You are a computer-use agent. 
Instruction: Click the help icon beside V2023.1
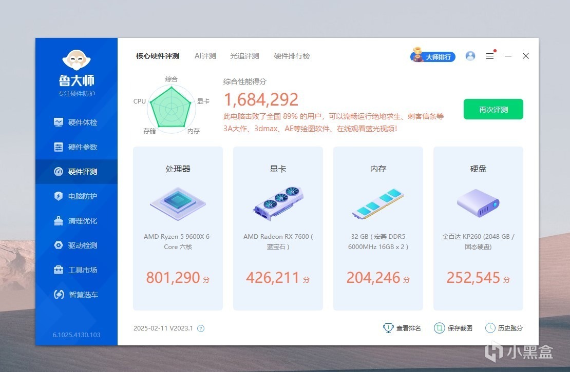pos(201,328)
